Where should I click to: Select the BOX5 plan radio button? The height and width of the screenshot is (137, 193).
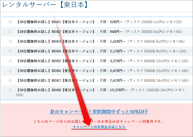[10, 61]
